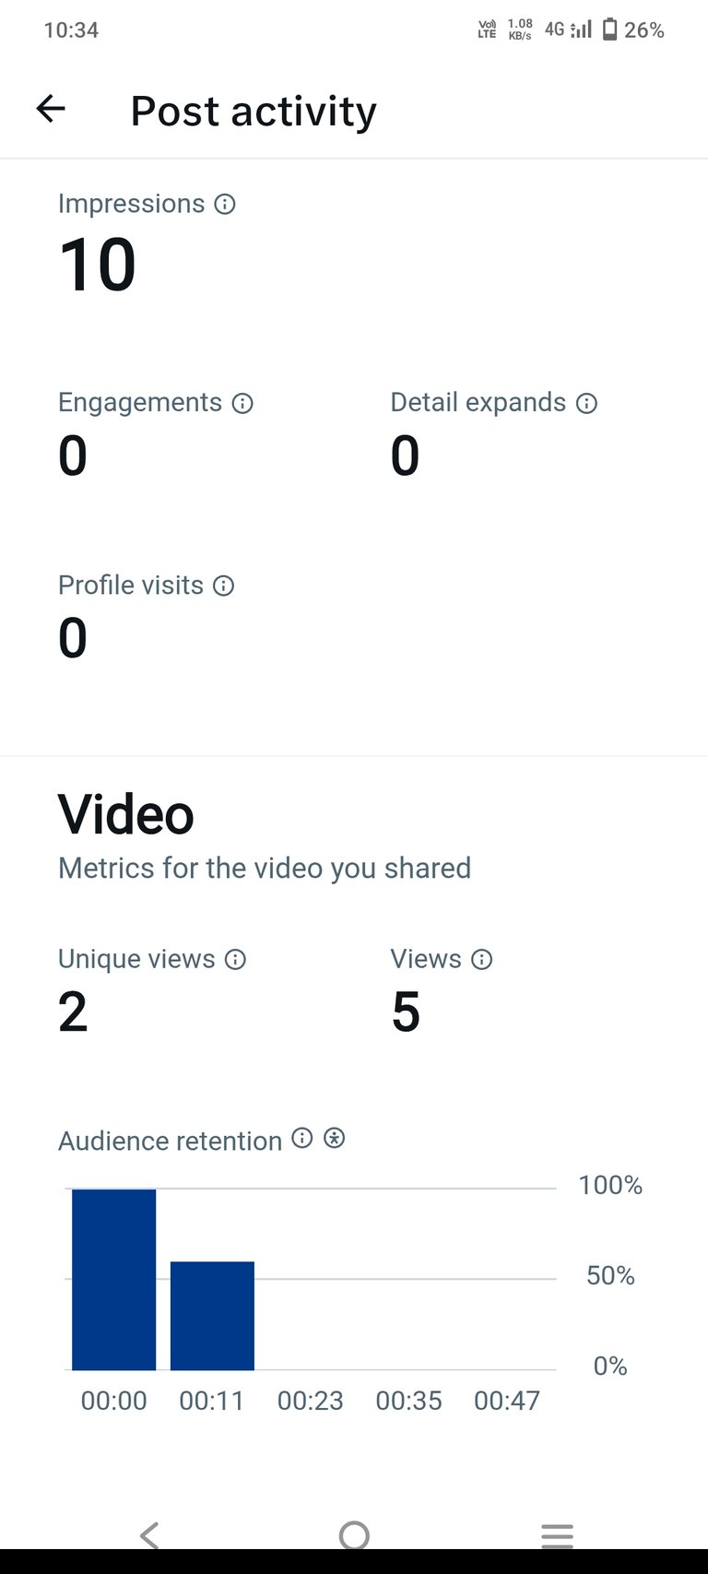Tap info icon next to Unique views

click(x=235, y=960)
